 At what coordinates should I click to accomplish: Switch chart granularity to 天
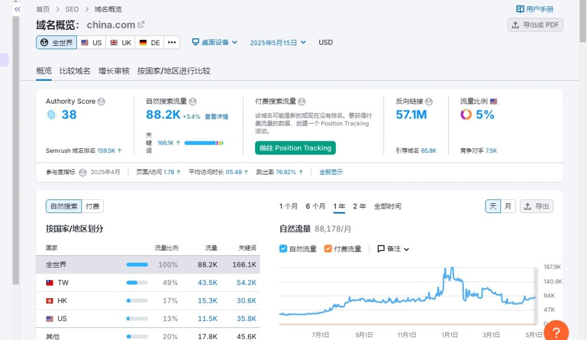click(x=493, y=206)
